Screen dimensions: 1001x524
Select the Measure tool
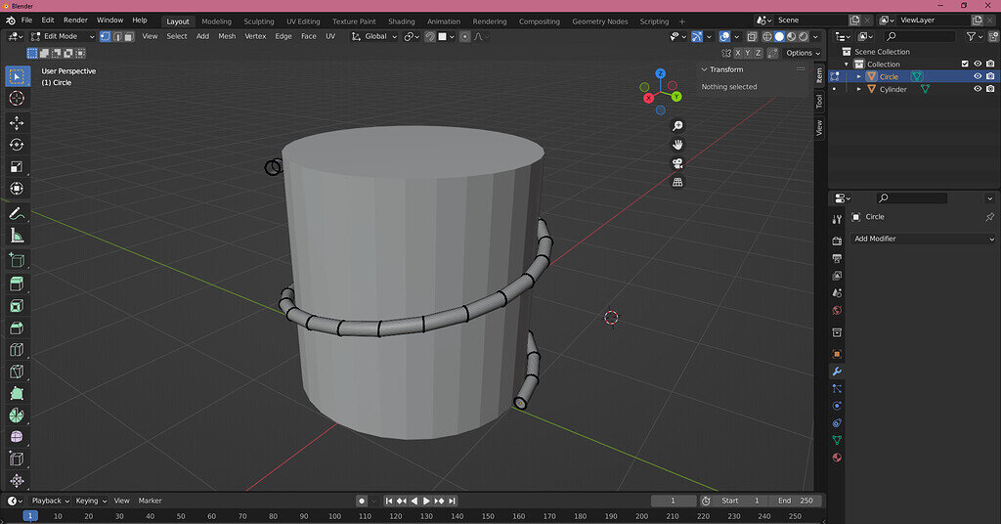(17, 236)
